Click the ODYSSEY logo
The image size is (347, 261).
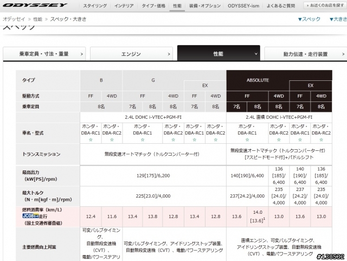(35, 5)
